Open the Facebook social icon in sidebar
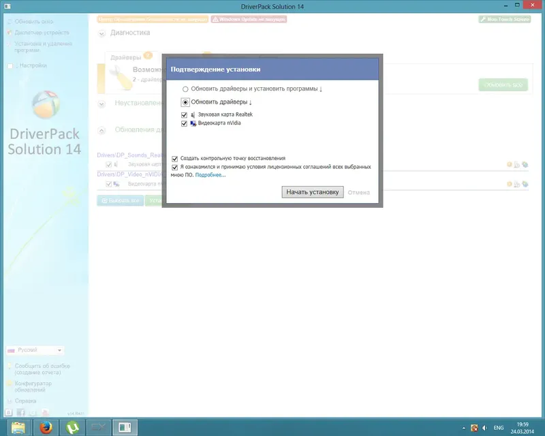 click(21, 412)
